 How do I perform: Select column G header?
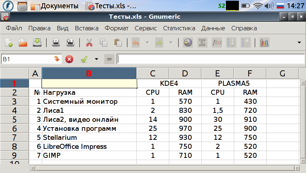tap(283, 74)
